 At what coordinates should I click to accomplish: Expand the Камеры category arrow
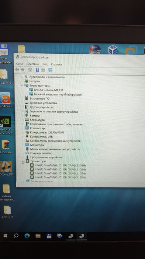(23, 116)
